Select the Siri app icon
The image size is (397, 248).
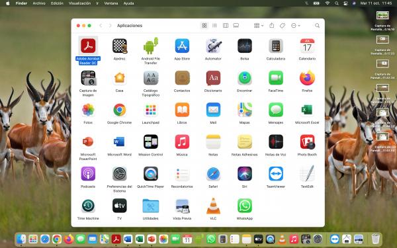[x=245, y=174]
